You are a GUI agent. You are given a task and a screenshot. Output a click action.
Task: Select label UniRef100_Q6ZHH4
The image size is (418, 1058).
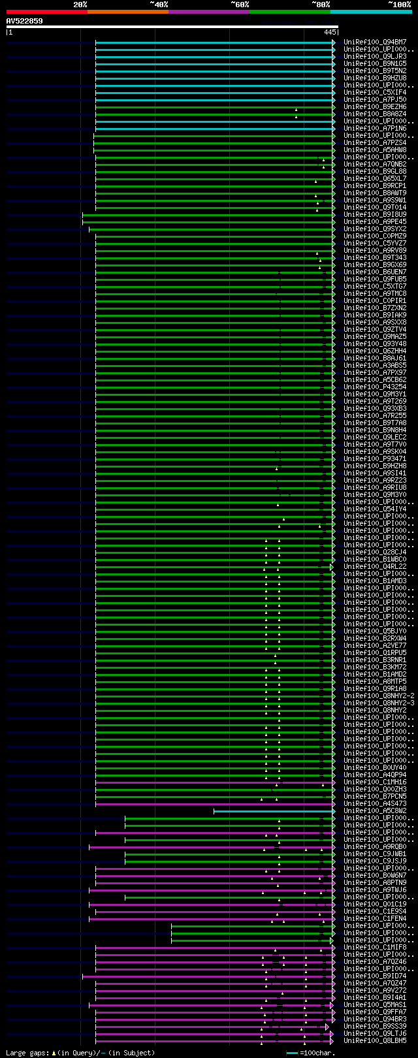tap(375, 351)
